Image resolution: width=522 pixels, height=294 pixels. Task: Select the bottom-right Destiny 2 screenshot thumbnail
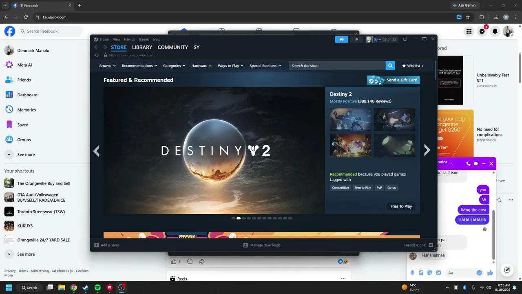[394, 146]
